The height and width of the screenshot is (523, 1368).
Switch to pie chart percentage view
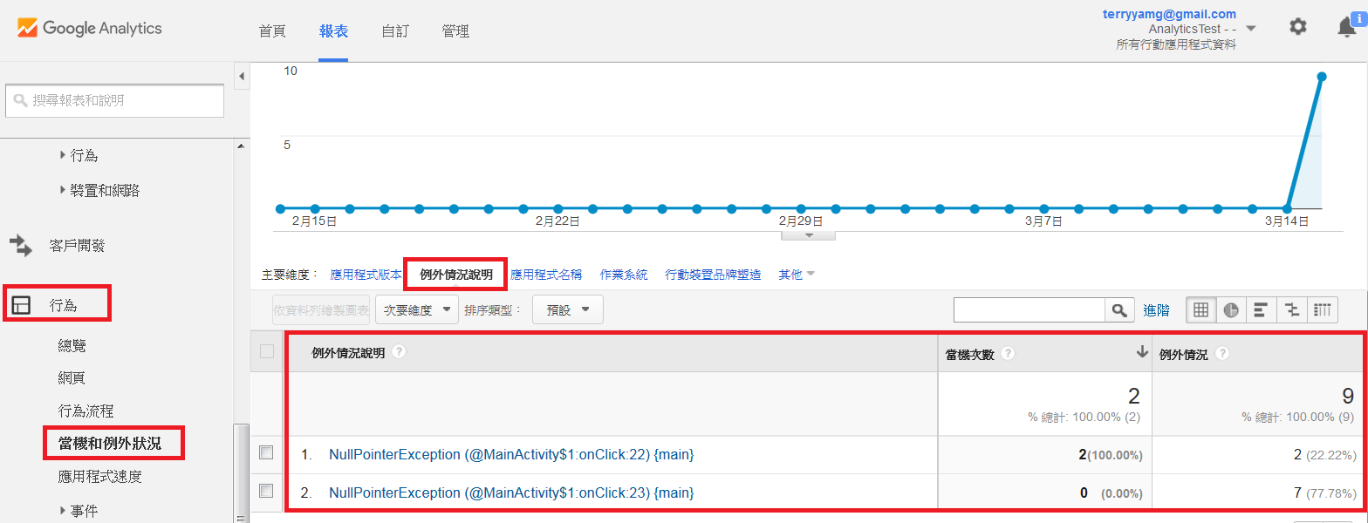(x=1230, y=309)
